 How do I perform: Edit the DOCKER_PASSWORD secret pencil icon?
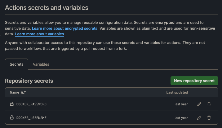pyautogui.click(x=199, y=104)
